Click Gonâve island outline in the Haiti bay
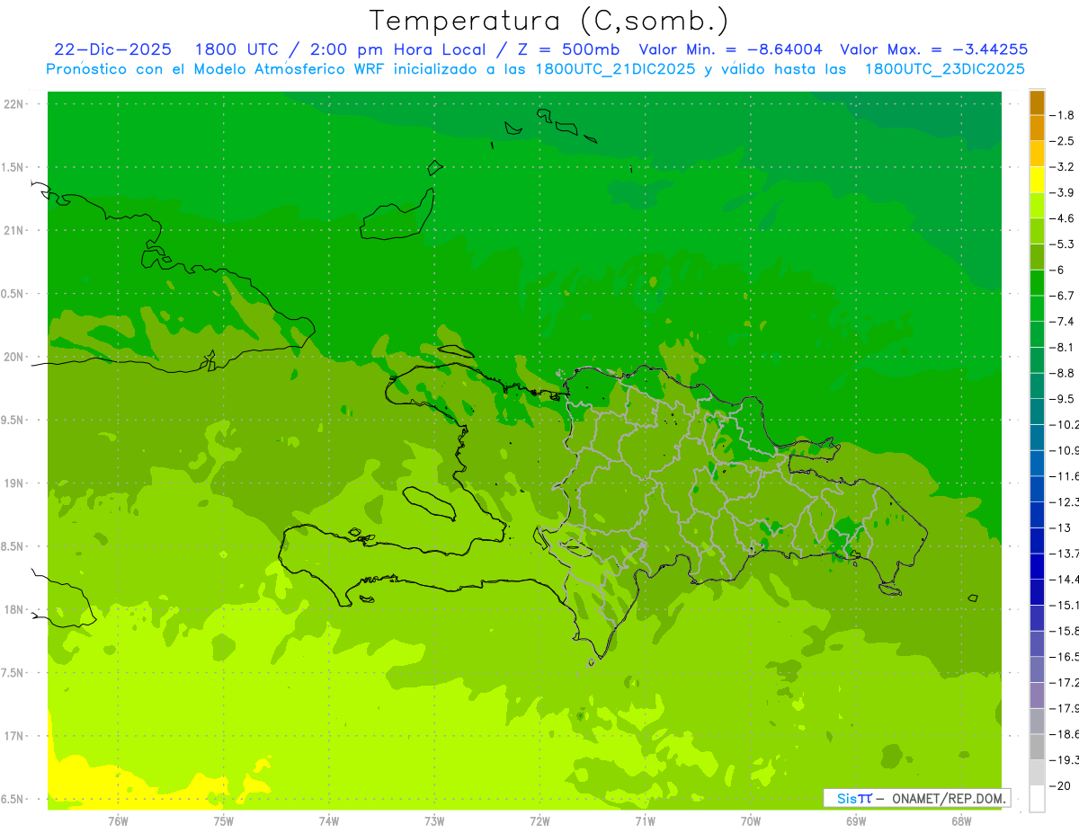Viewport: 1079px width, 833px height. [x=429, y=503]
